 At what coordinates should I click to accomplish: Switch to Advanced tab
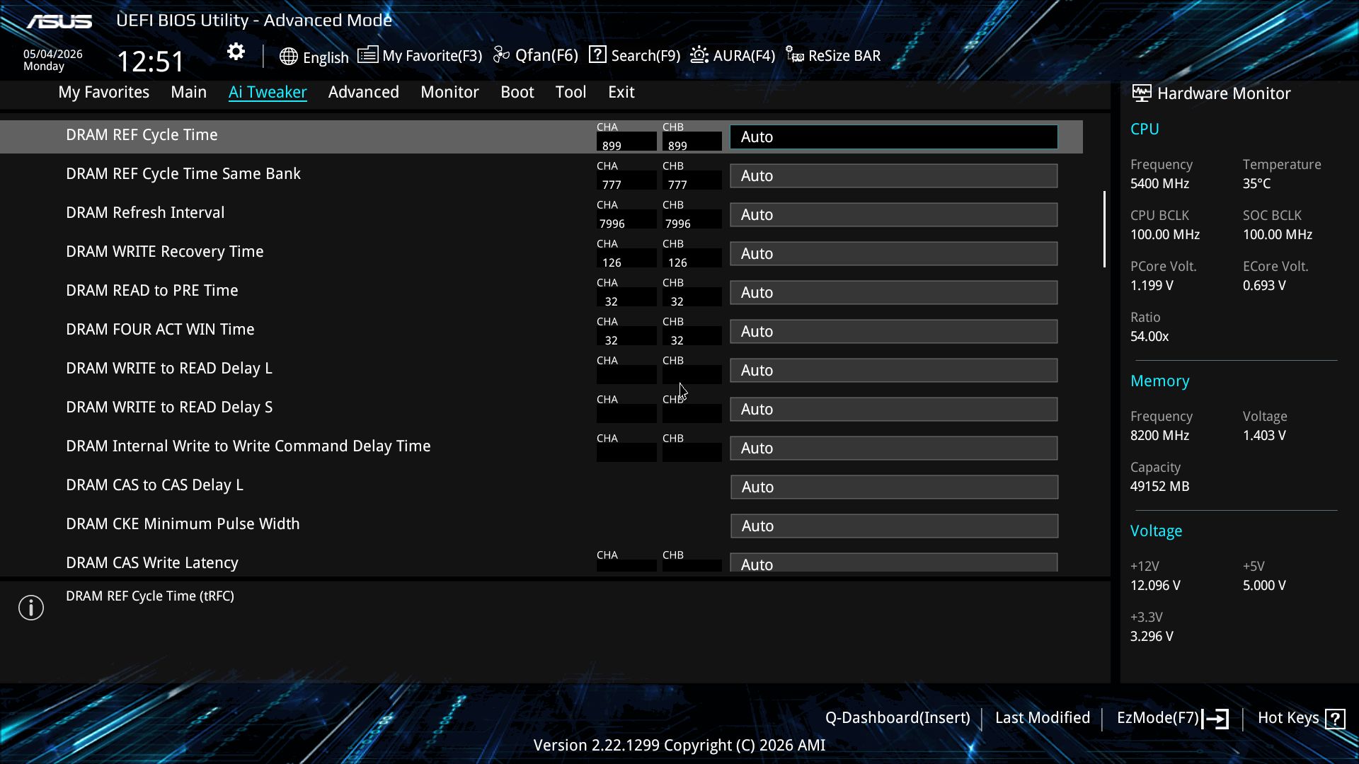click(363, 92)
